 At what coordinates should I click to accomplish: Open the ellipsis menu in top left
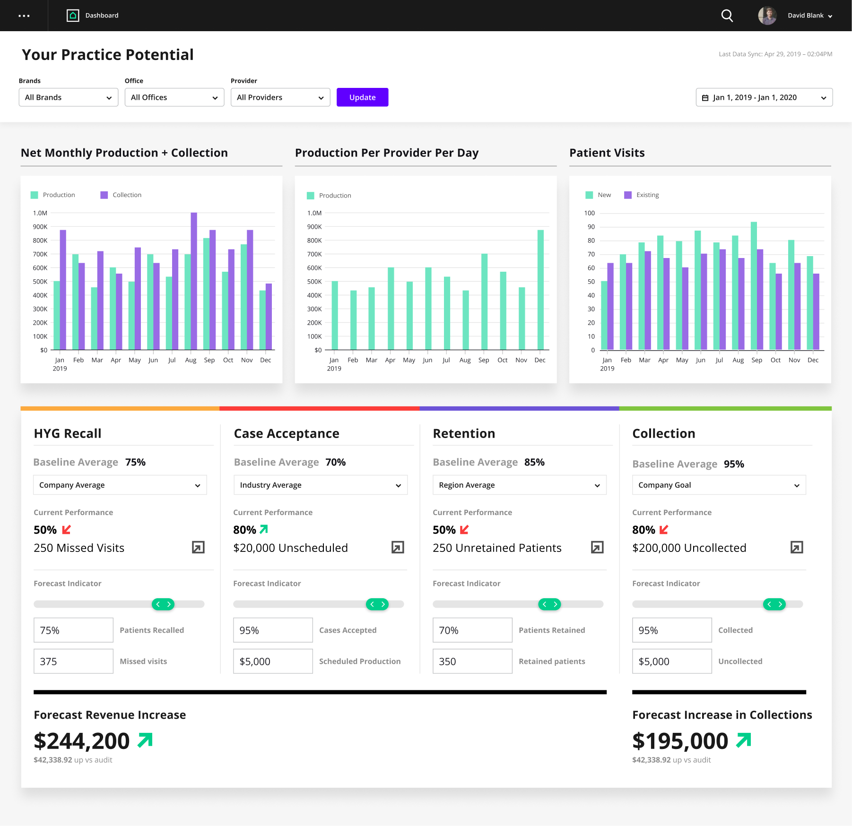point(24,16)
